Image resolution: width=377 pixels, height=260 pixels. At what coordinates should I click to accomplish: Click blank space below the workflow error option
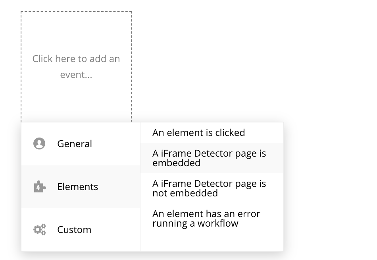(x=212, y=243)
